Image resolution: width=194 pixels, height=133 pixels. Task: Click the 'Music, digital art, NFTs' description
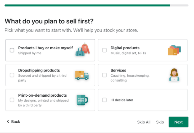[128, 53]
